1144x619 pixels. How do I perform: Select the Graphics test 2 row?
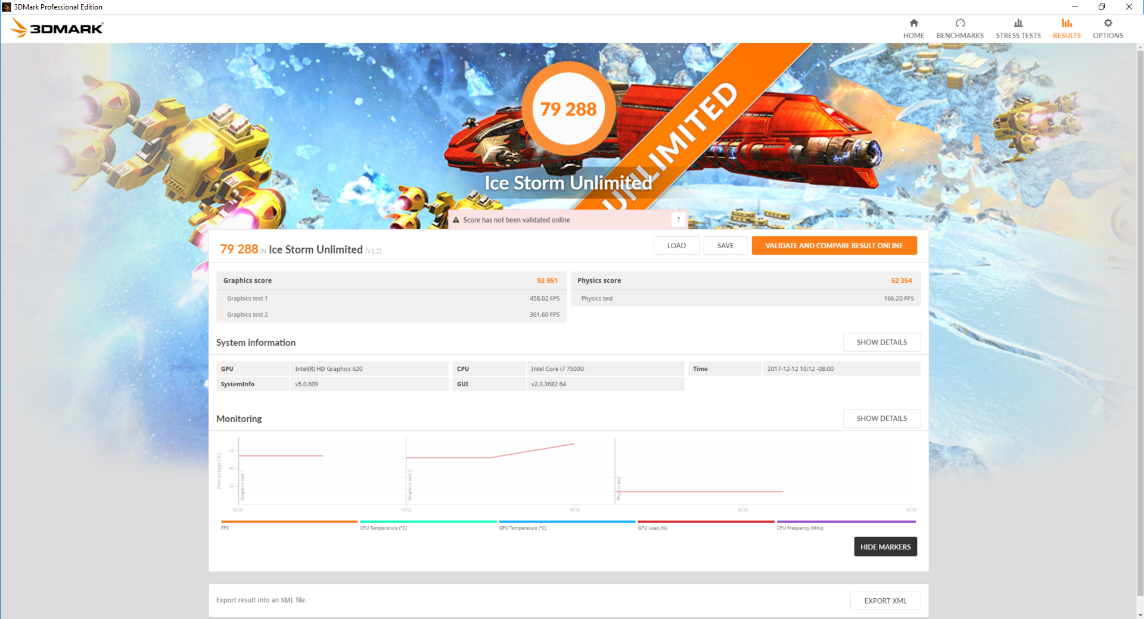391,314
